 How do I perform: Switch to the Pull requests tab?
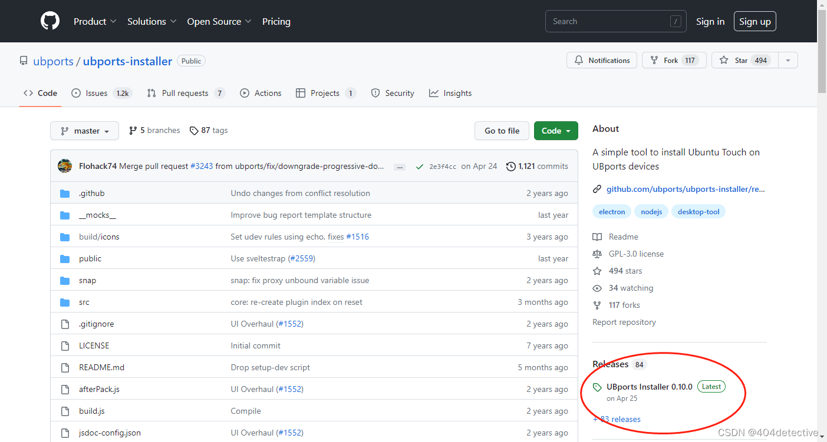click(186, 93)
